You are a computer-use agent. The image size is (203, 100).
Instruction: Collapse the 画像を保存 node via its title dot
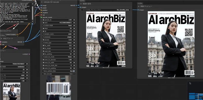pyautogui.click(x=81, y=4)
